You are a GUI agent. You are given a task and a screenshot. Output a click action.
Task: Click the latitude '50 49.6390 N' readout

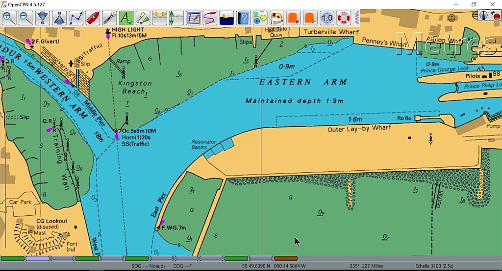point(256,266)
